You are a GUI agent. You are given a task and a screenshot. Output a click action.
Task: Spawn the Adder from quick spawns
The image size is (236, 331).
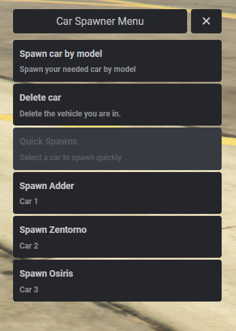(x=117, y=193)
